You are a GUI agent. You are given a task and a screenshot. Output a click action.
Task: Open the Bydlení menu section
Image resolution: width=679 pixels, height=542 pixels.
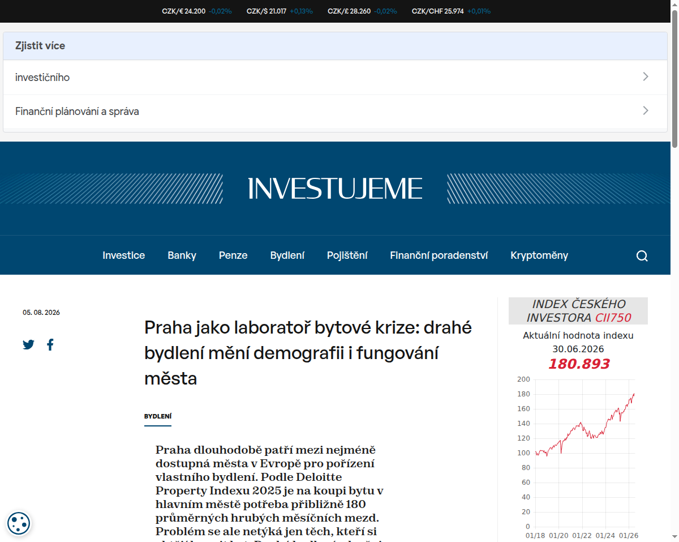(x=287, y=255)
